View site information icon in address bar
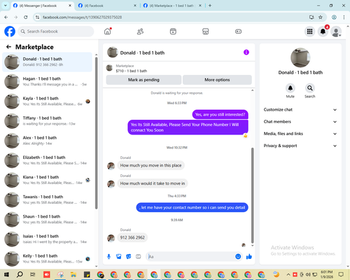 pyautogui.click(x=37, y=17)
